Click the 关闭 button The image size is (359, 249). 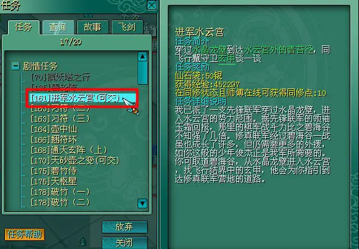pyautogui.click(x=125, y=243)
